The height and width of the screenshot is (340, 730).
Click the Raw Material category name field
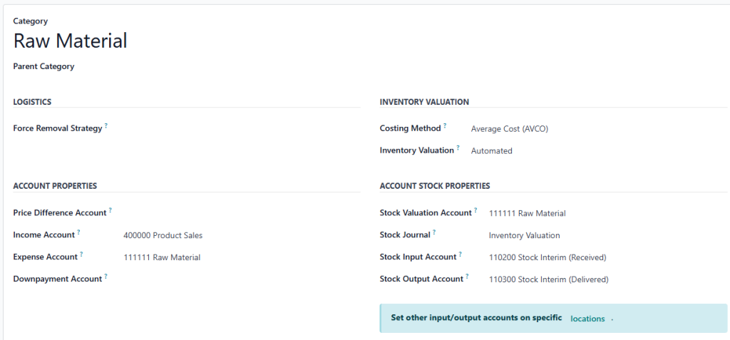pyautogui.click(x=71, y=41)
